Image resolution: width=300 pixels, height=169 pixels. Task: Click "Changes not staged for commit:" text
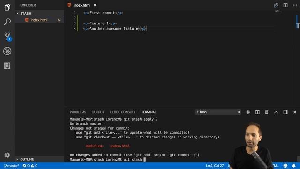pyautogui.click(x=100, y=128)
